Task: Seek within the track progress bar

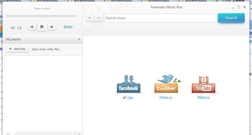Action: click(42, 16)
